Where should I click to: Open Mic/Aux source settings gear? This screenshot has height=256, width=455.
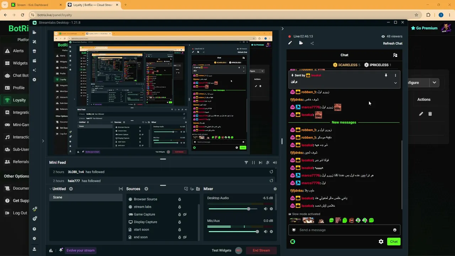tap(271, 231)
